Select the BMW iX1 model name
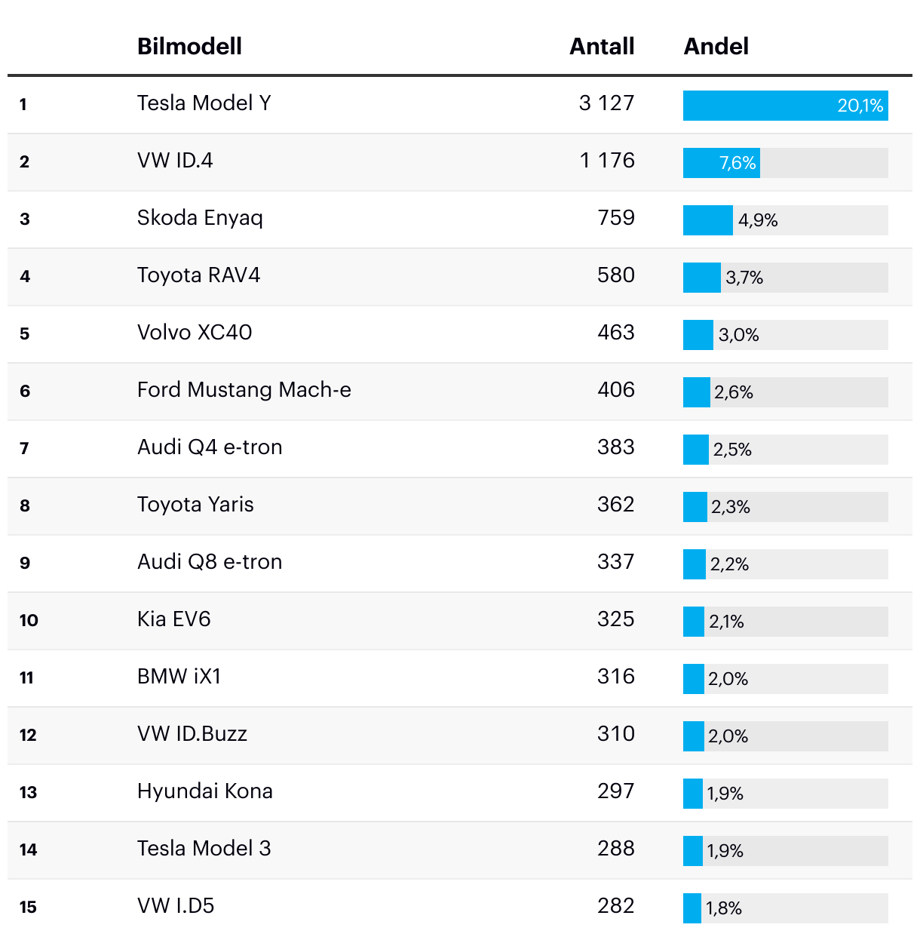Image resolution: width=920 pixels, height=943 pixels. [x=179, y=677]
